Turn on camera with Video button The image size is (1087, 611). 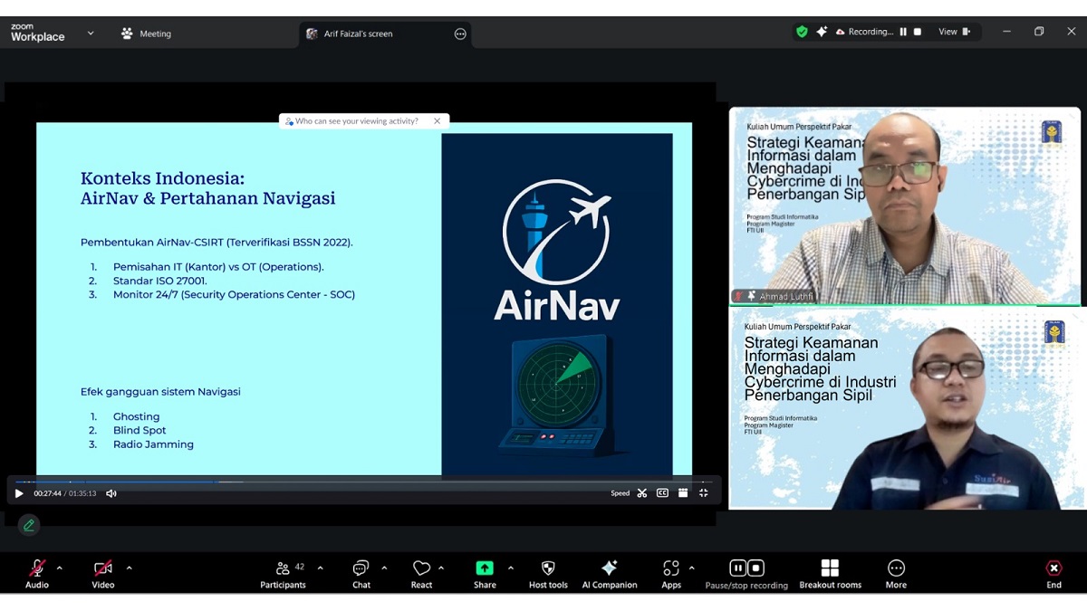tap(103, 573)
